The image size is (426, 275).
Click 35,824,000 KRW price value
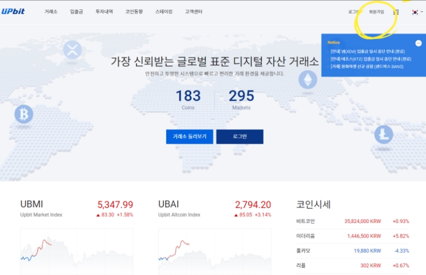tap(363, 221)
